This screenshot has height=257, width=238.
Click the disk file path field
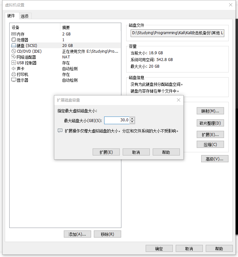(x=177, y=33)
